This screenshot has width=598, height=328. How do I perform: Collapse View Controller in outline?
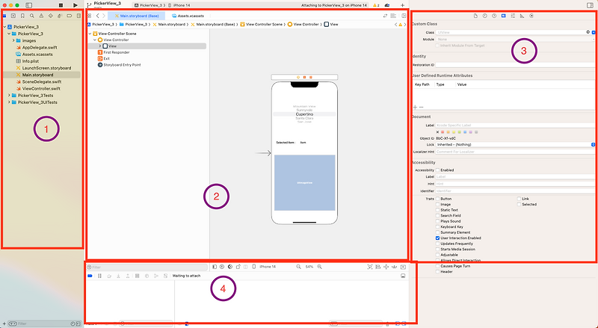95,40
